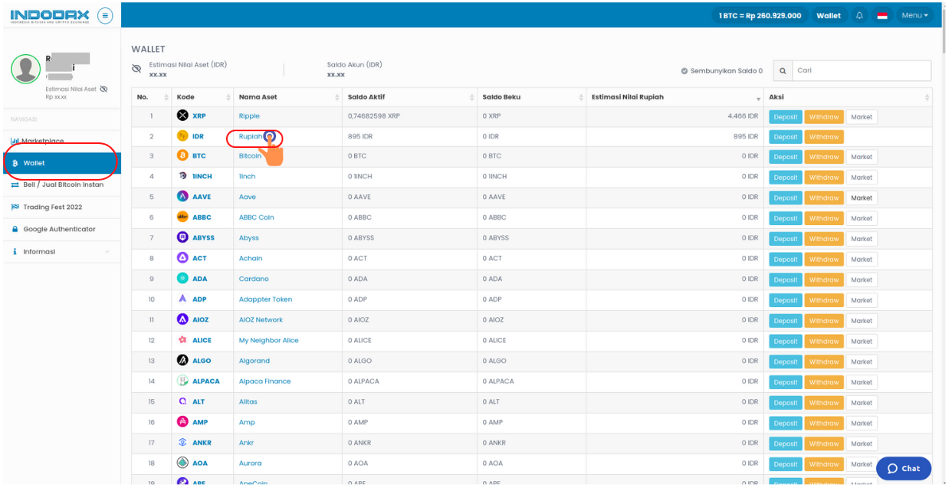Click the ANKR coin icon

[x=182, y=442]
